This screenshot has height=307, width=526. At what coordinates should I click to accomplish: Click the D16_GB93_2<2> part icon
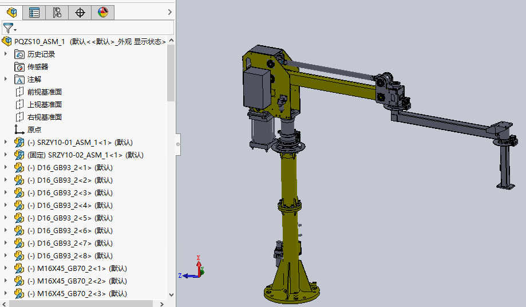point(19,180)
